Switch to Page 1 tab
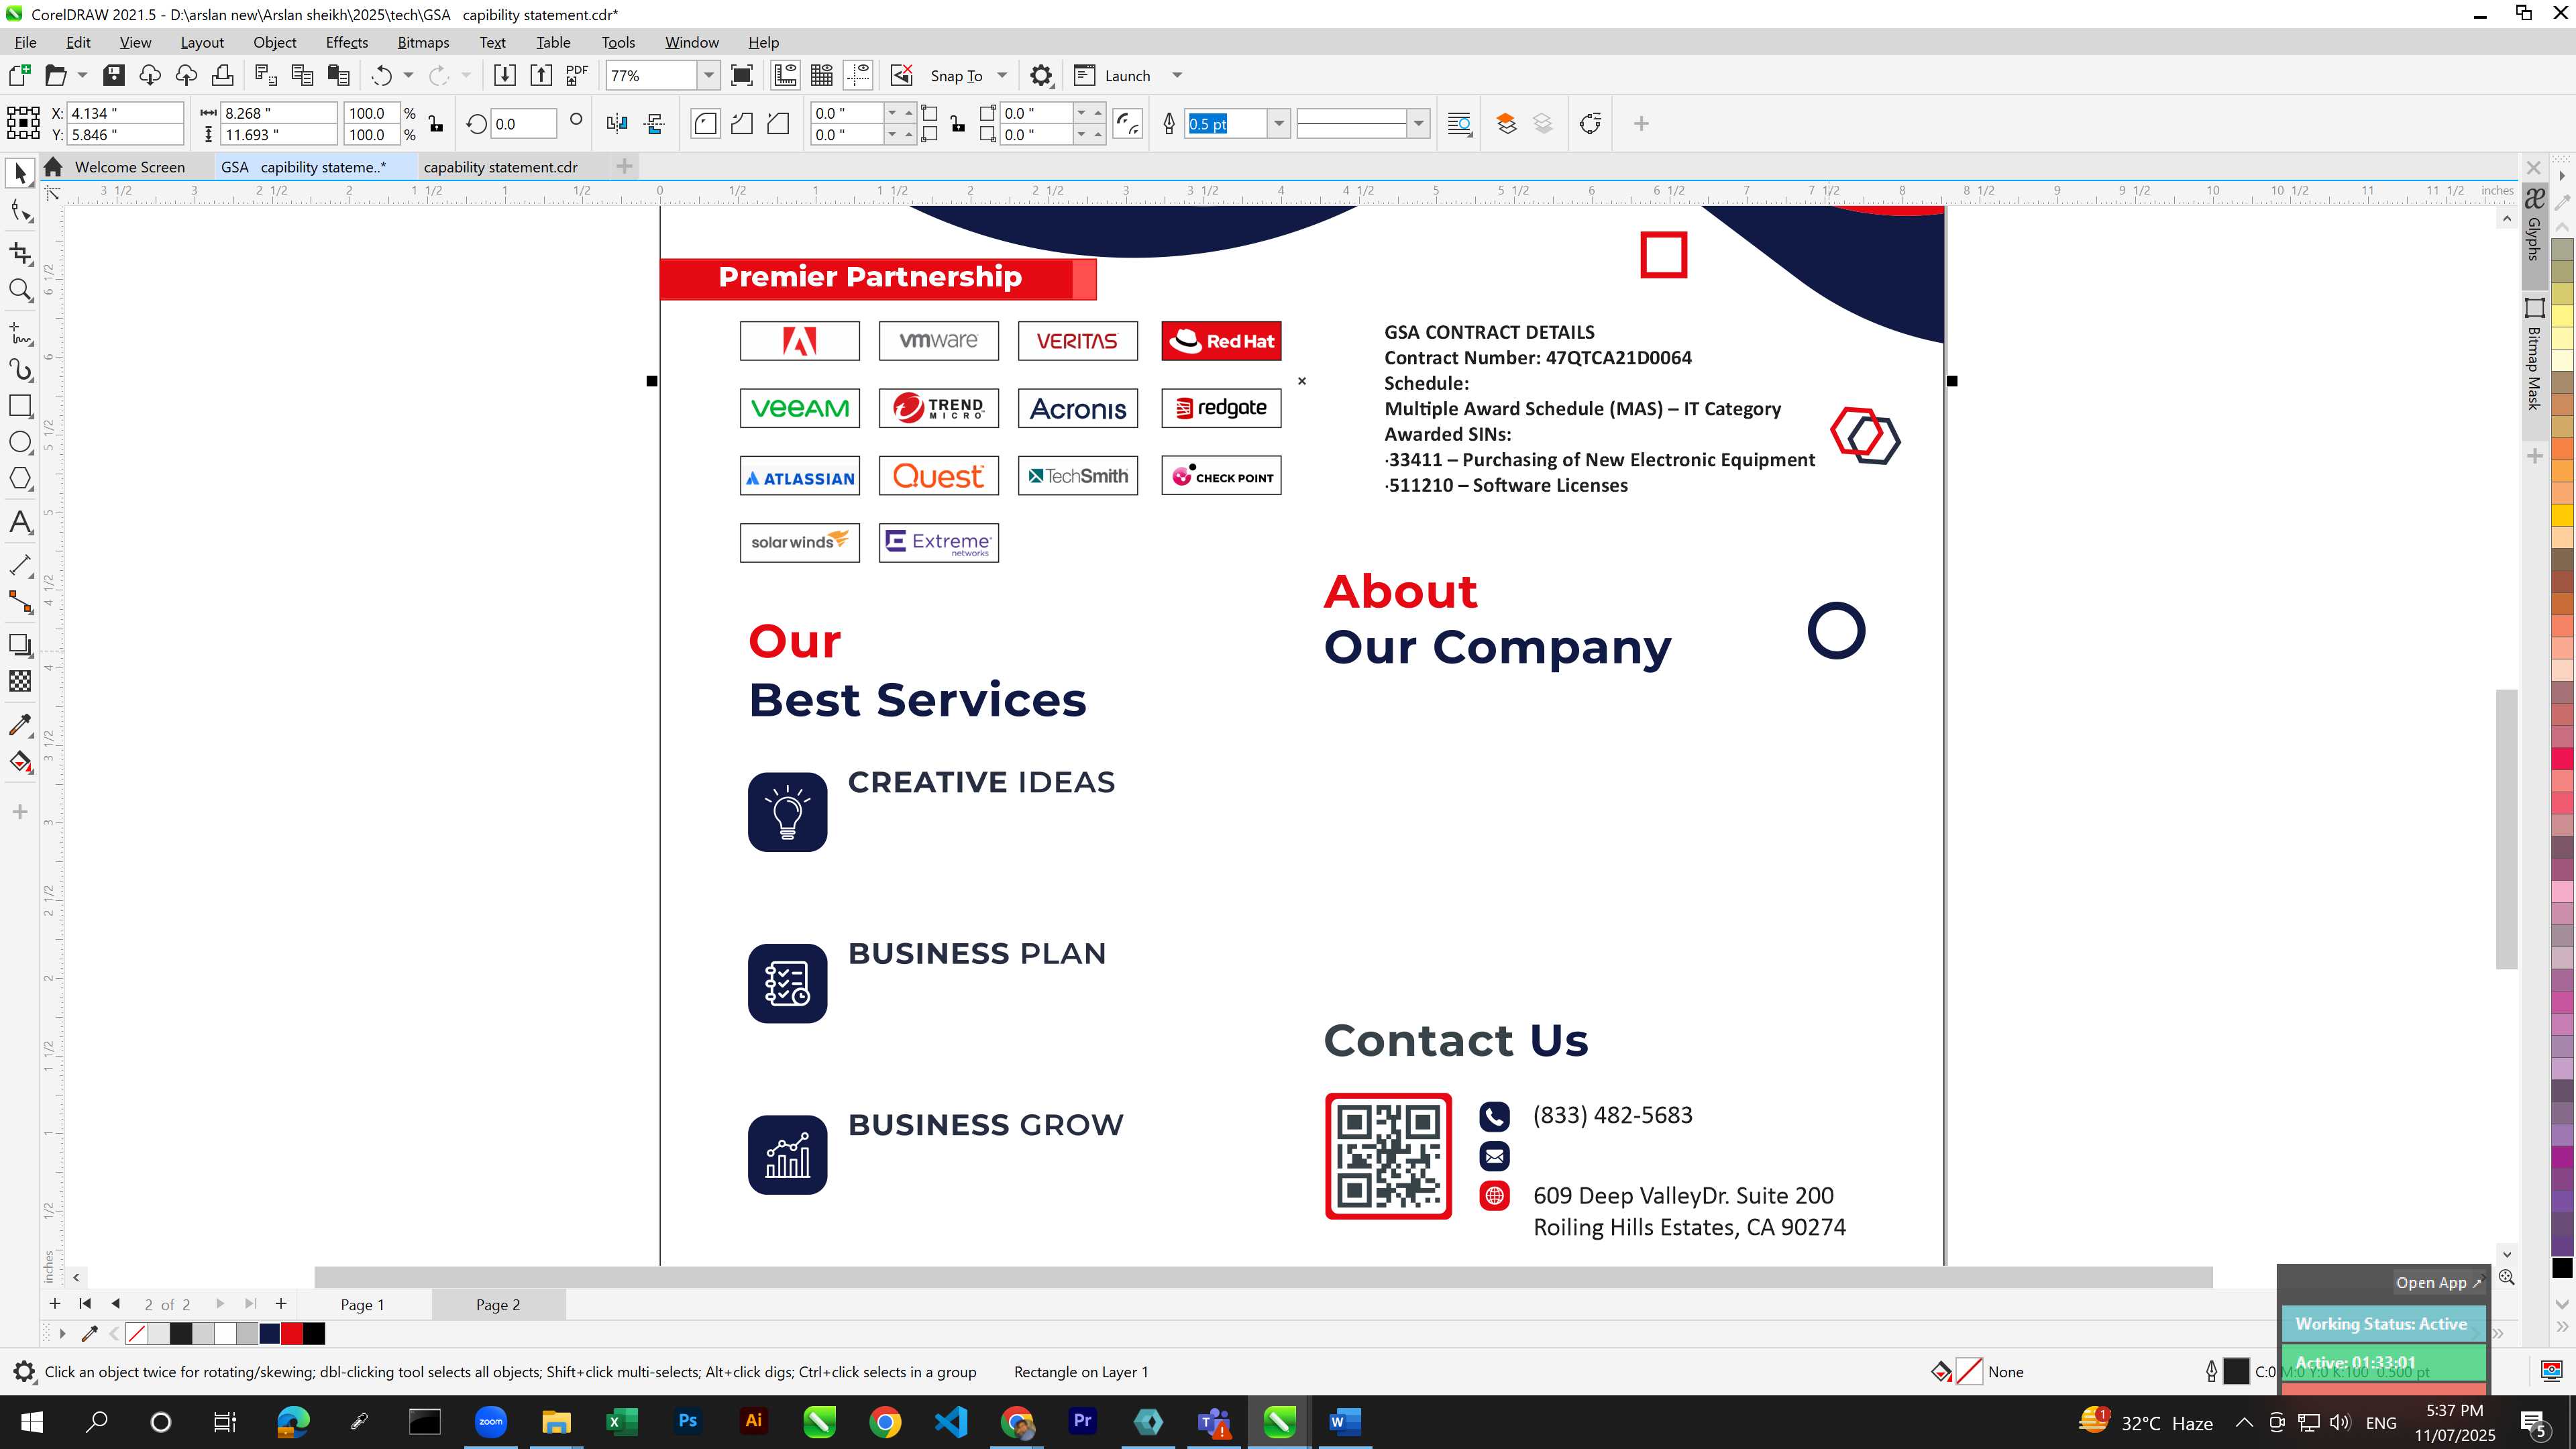Viewport: 2576px width, 1449px height. tap(362, 1304)
